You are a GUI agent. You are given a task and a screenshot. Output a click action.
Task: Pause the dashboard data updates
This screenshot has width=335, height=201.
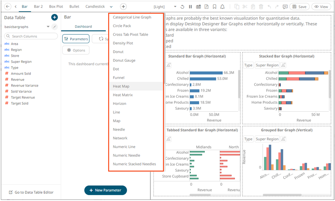[190, 7]
